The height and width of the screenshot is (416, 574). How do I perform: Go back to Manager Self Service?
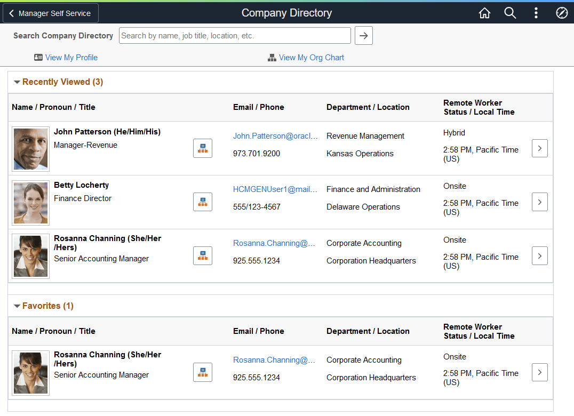pyautogui.click(x=51, y=13)
